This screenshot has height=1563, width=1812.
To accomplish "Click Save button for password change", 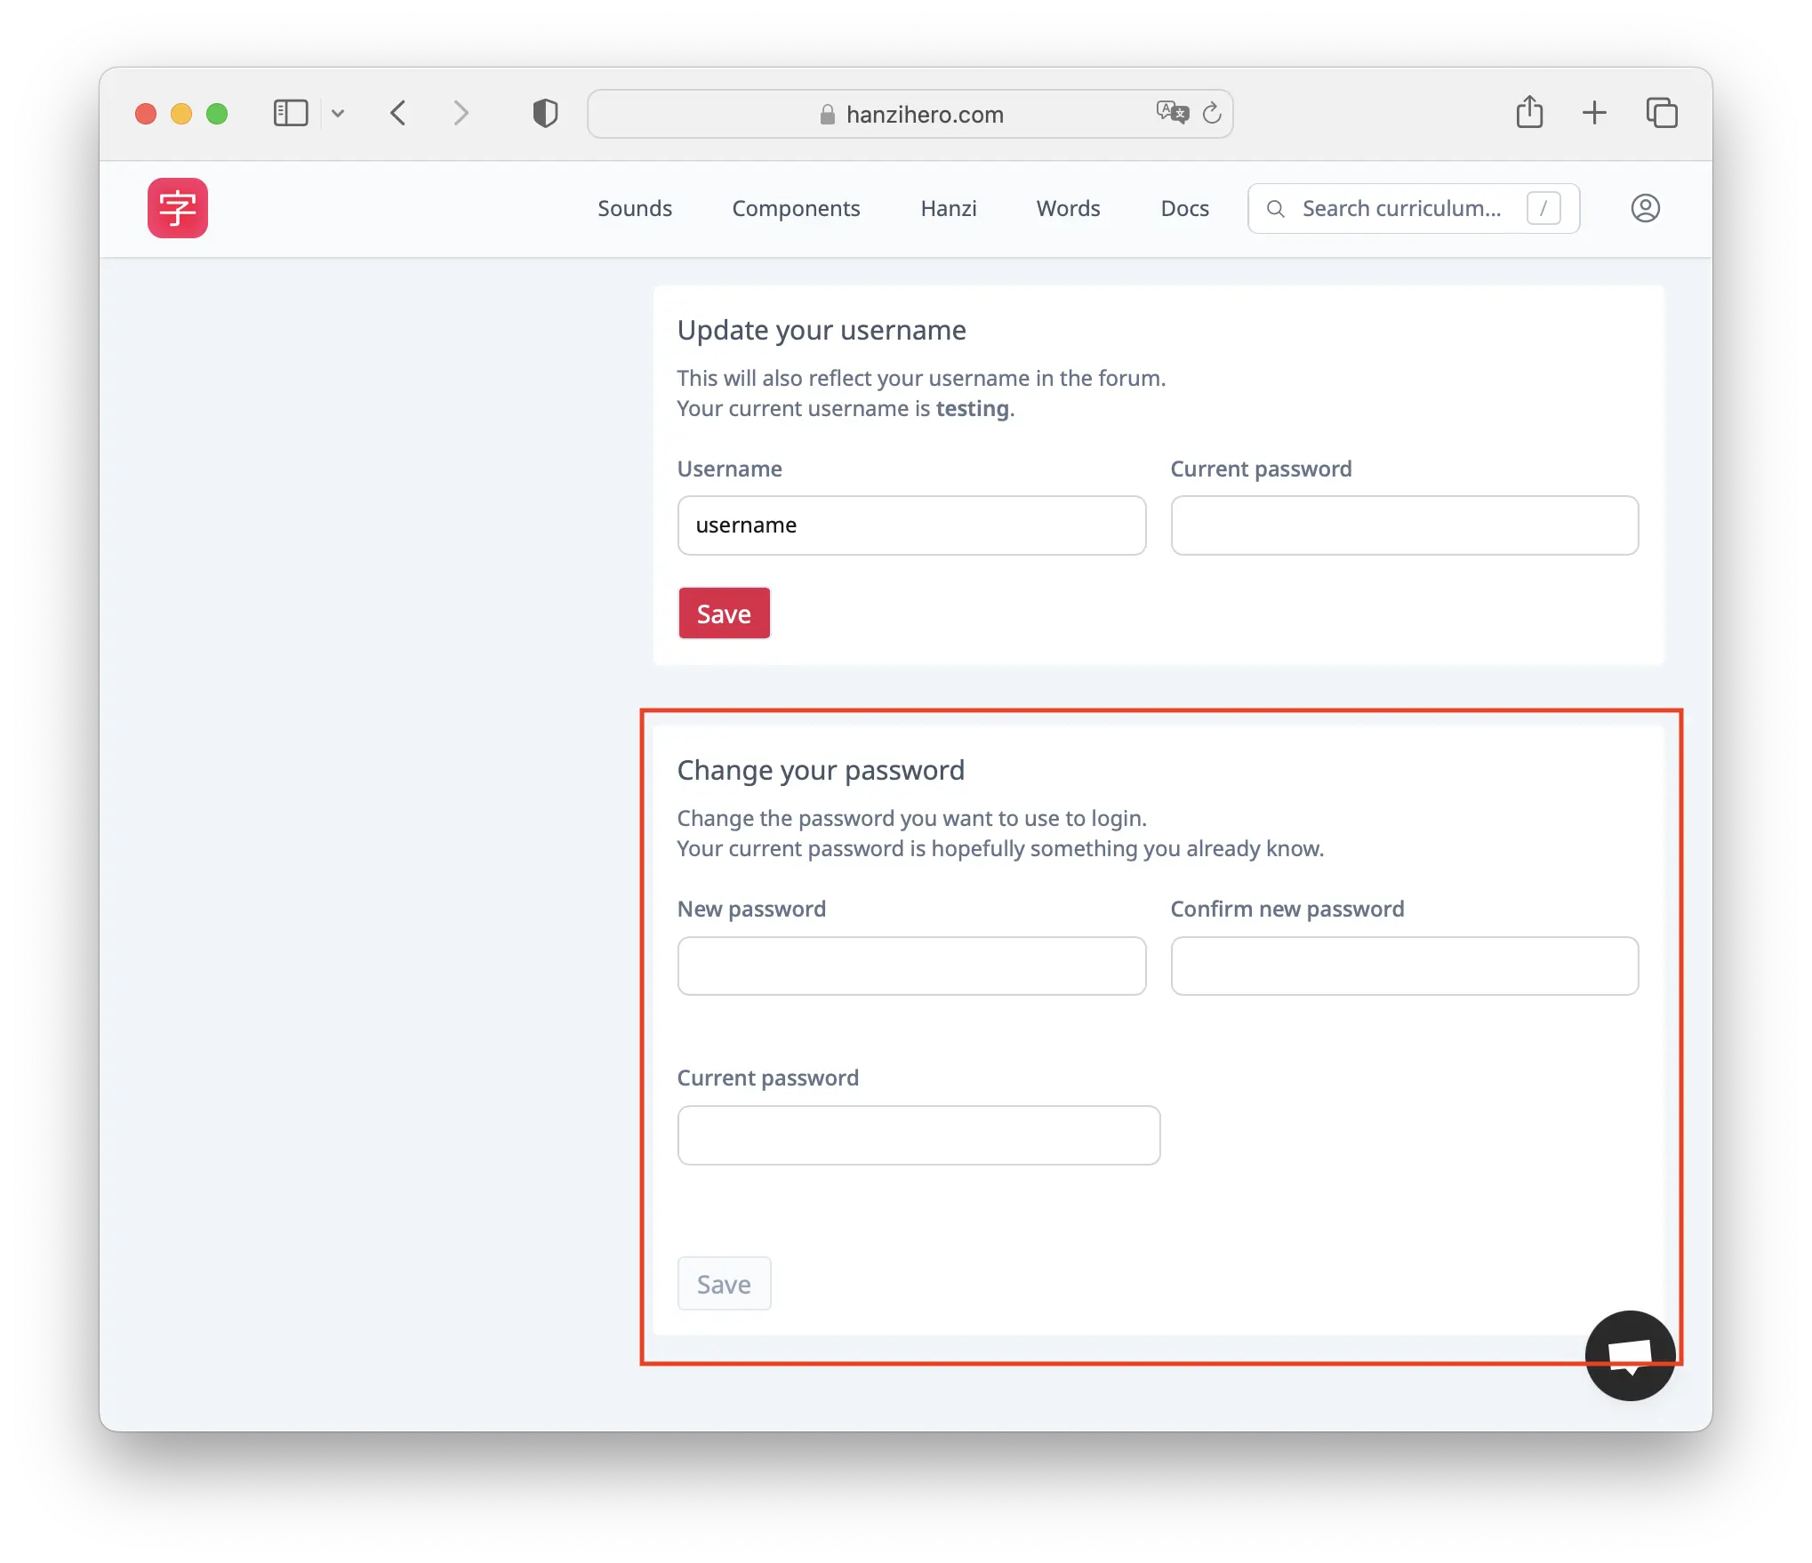I will tap(723, 1284).
